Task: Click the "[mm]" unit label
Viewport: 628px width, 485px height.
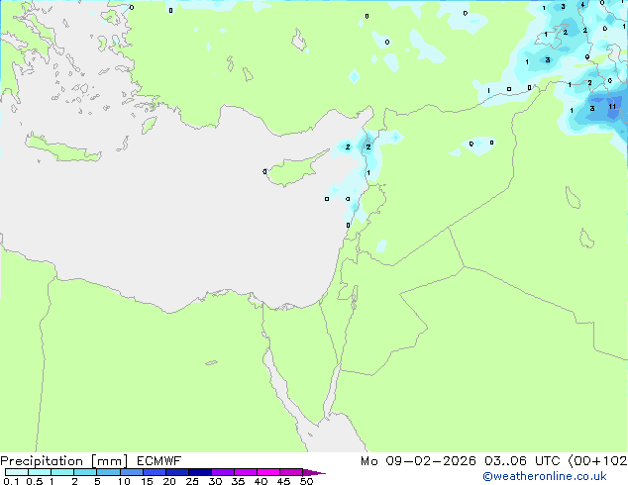Action: [x=109, y=461]
